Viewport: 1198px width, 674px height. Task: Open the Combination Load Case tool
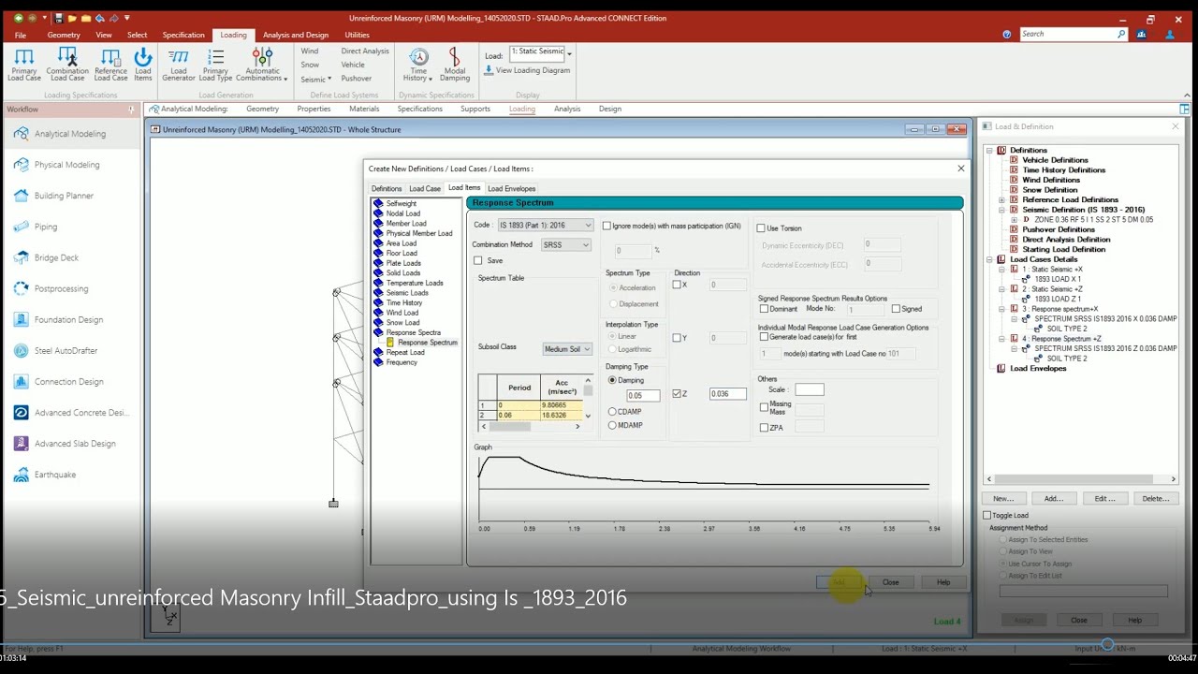67,65
